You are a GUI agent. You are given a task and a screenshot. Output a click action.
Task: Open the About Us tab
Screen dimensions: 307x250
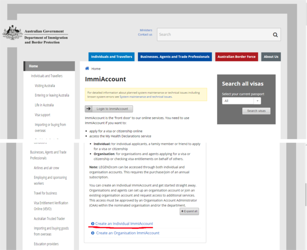click(271, 57)
